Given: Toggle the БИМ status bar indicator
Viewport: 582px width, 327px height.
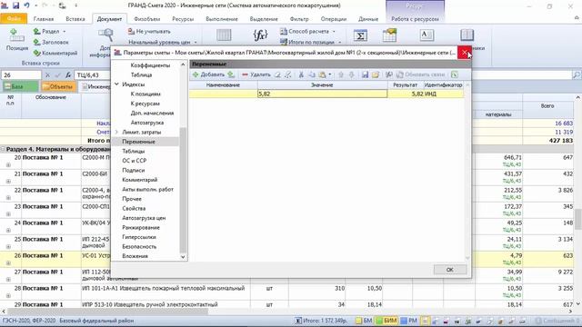Looking at the screenshot, I should click(386, 321).
